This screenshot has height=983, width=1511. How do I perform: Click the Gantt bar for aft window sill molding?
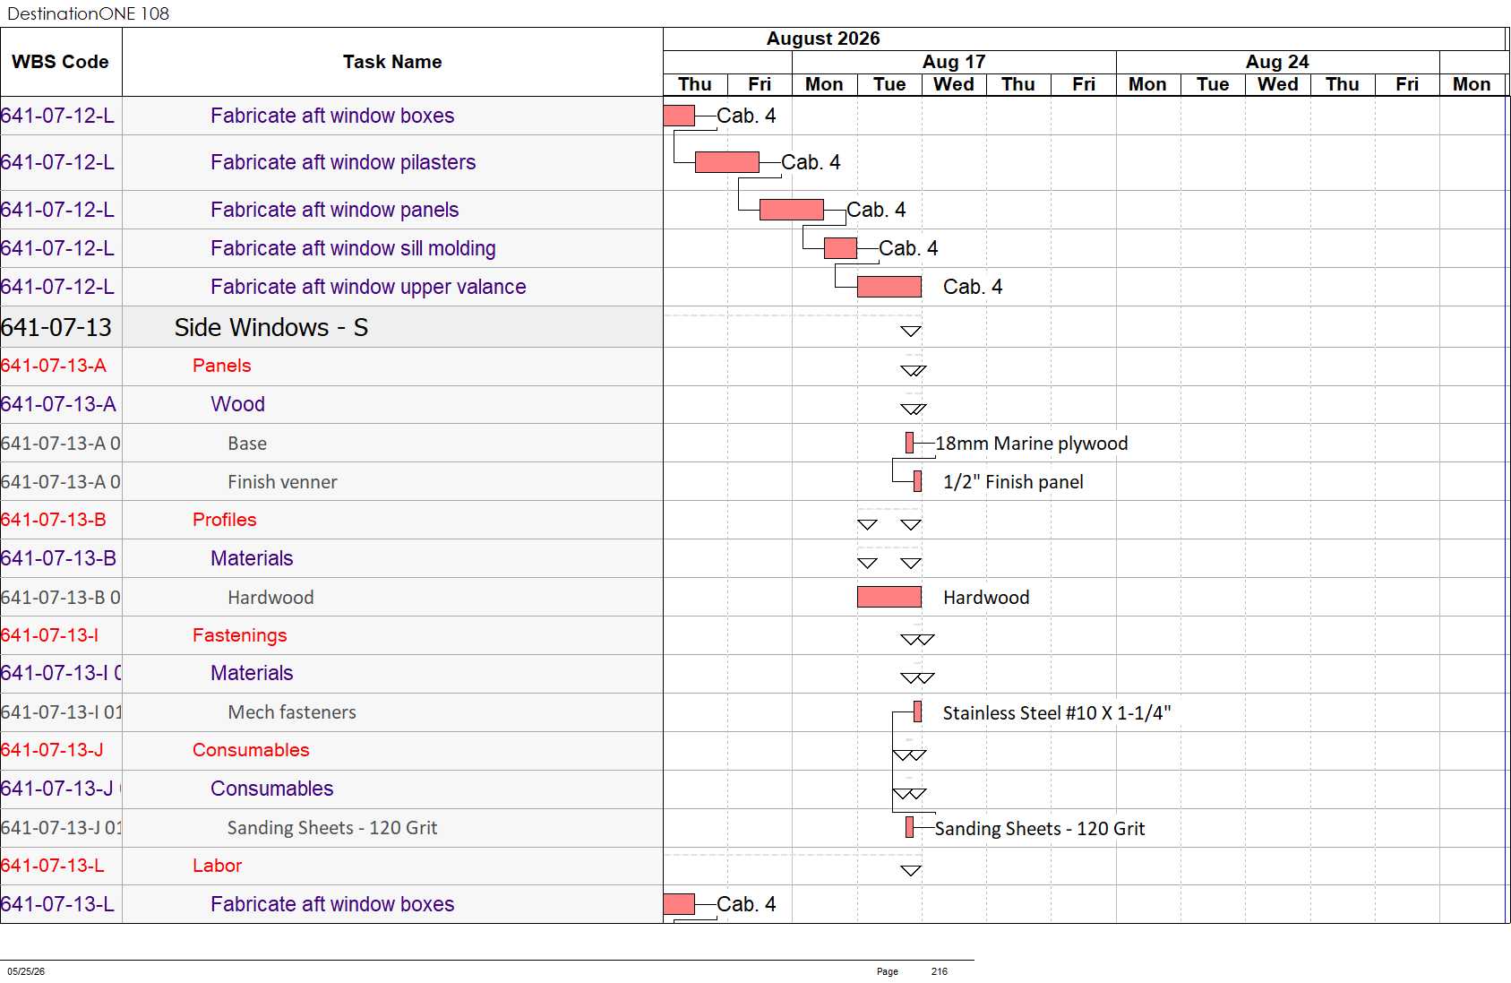coord(840,248)
